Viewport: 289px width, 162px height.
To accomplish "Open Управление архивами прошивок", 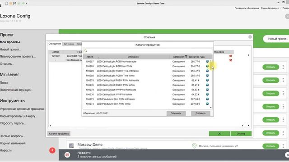I will (22, 109).
